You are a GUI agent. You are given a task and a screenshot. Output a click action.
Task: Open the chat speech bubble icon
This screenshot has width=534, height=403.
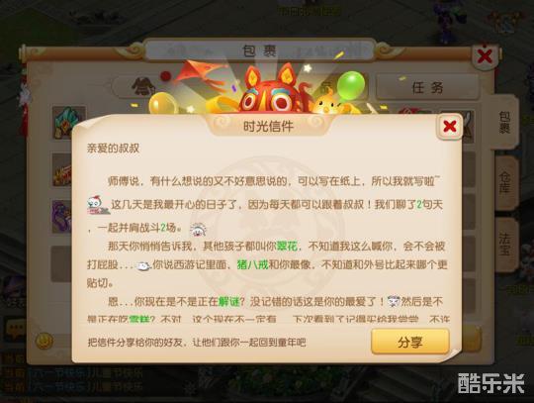pos(14,330)
